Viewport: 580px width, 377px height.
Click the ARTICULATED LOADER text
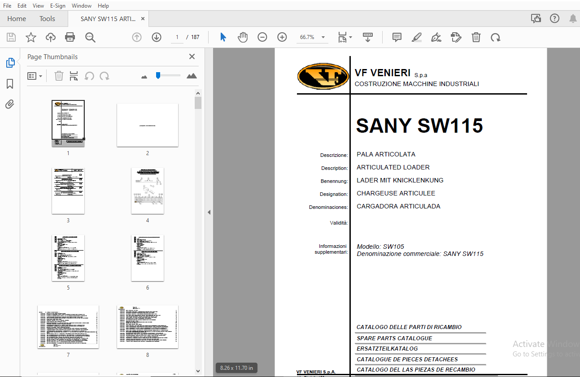[393, 167]
